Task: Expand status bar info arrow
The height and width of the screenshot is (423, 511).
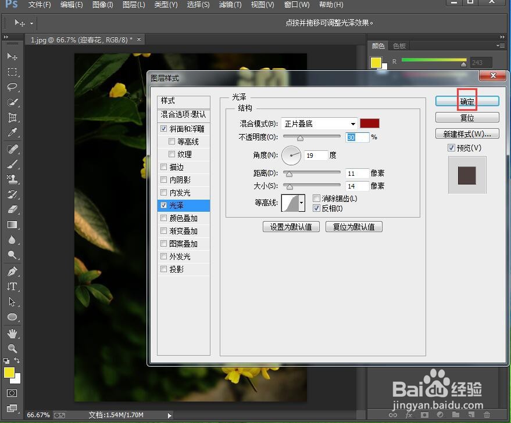Action: pyautogui.click(x=169, y=415)
